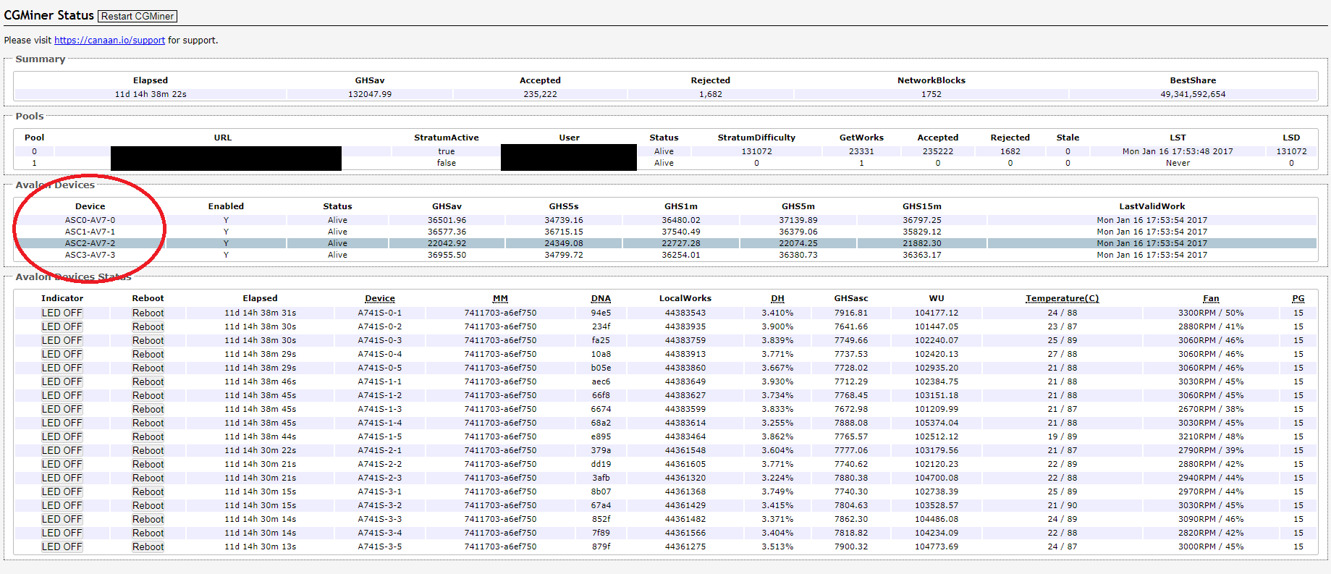This screenshot has width=1331, height=574.
Task: Click the GetWorks value 23331
Action: pyautogui.click(x=861, y=151)
